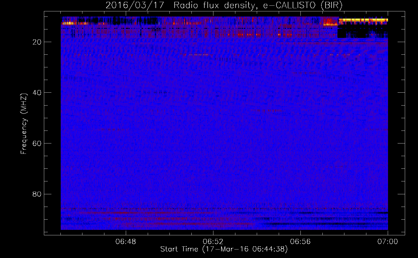Click the 20 MHz frequency tick label
This screenshot has height=258, width=418.
point(37,42)
